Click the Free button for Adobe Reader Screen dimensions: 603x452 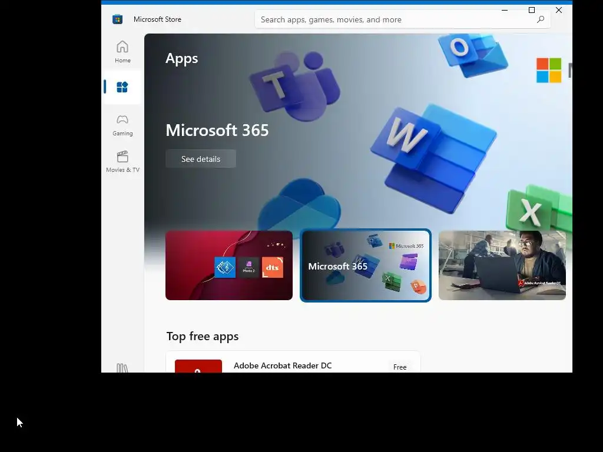click(x=400, y=367)
